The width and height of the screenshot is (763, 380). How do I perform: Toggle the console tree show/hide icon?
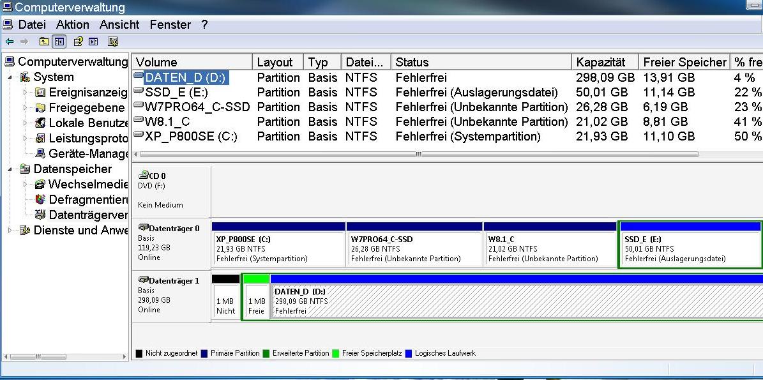59,42
